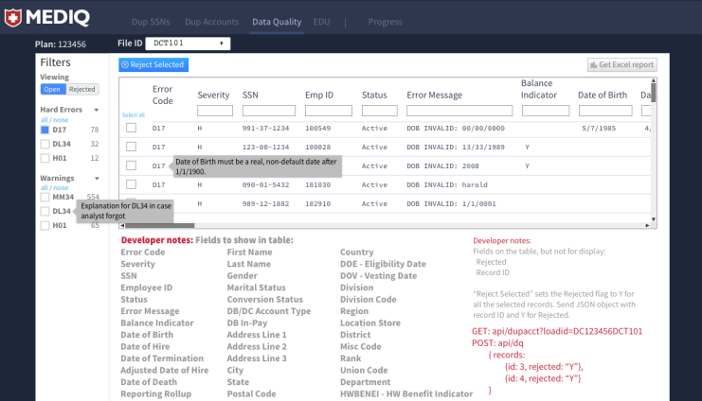The width and height of the screenshot is (702, 401).
Task: Click the Emp ID column header
Action: [319, 95]
